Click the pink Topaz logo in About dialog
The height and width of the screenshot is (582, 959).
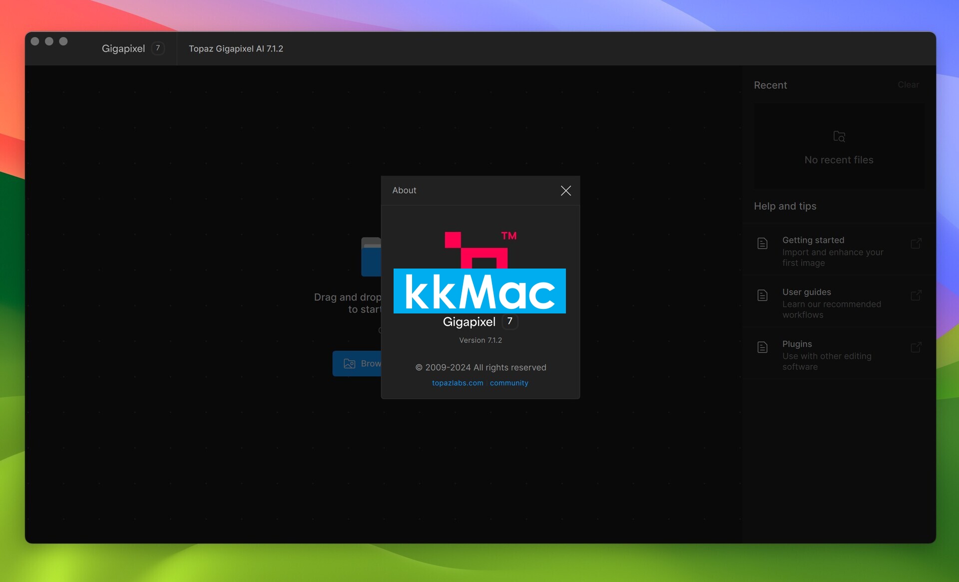(480, 250)
